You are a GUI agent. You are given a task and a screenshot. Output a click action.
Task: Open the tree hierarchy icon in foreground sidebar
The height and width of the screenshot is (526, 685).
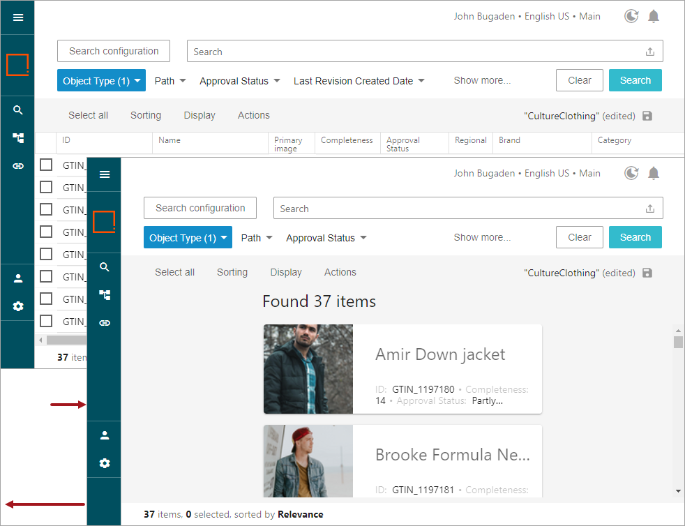click(105, 295)
